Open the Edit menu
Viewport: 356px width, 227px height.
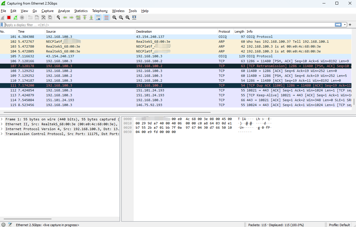pos(13,11)
